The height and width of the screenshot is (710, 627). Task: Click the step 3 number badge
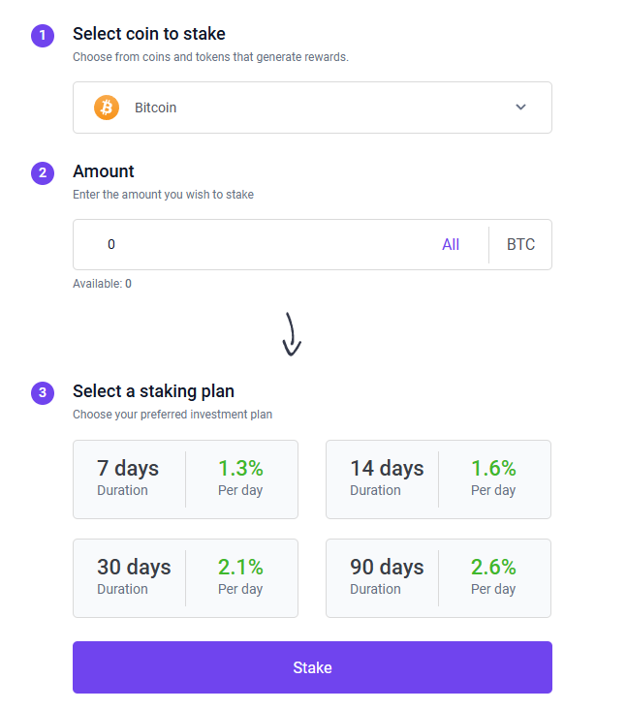(43, 393)
